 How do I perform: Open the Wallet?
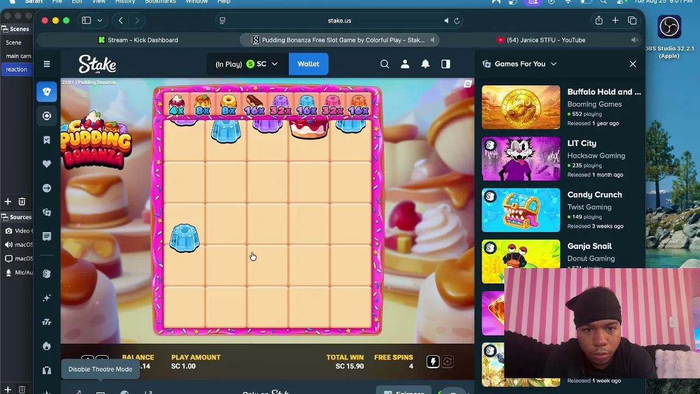[308, 64]
